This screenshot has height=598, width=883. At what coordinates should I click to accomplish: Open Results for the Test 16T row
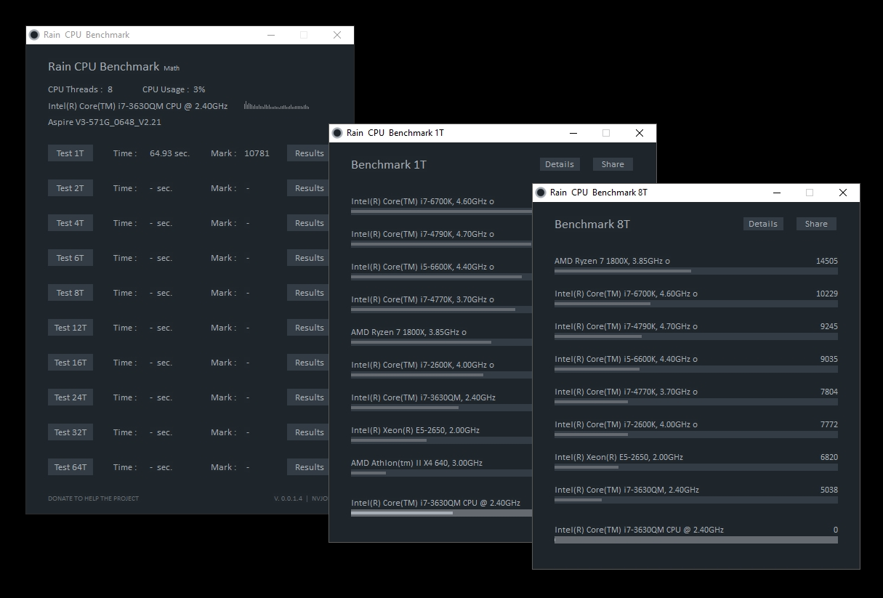tap(308, 363)
